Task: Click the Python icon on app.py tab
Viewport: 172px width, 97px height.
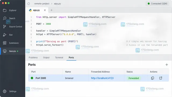Action: click(30, 10)
